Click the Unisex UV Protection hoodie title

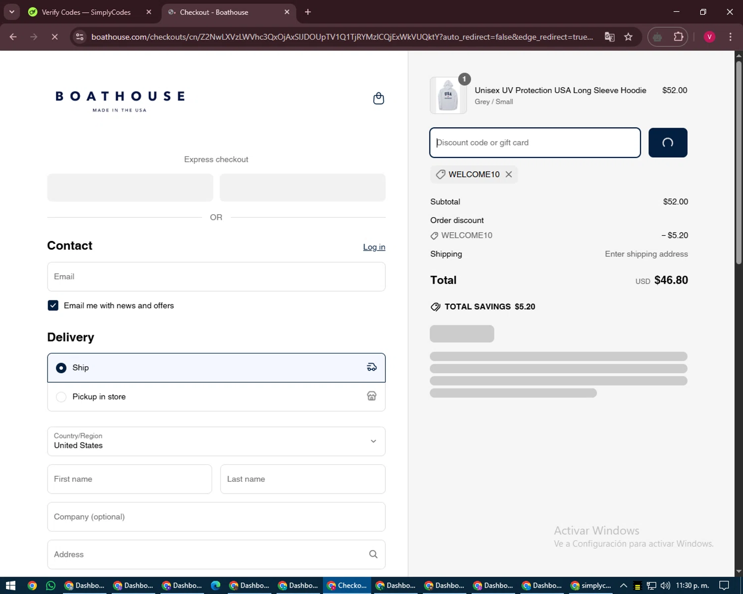(560, 90)
